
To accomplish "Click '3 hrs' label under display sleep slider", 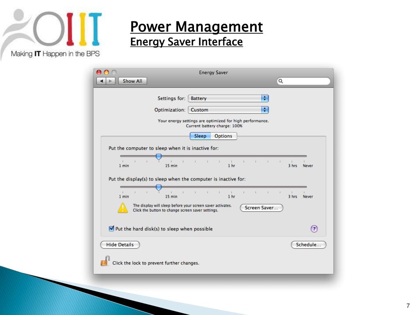I will 292,196.
